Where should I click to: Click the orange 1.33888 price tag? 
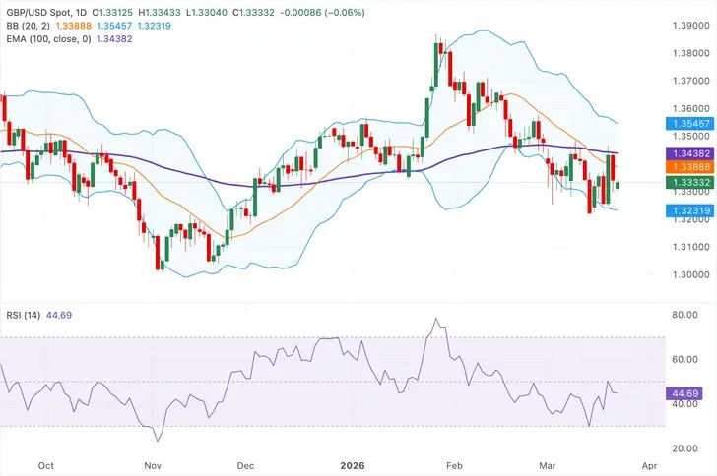[690, 167]
